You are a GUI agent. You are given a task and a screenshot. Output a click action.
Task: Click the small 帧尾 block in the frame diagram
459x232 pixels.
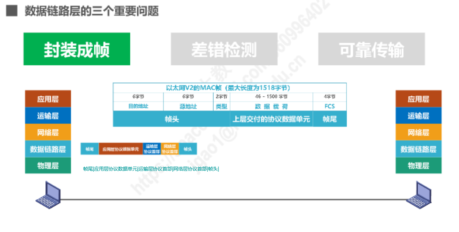coord(90,149)
